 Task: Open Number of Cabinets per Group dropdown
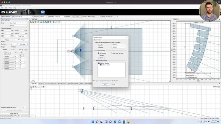pos(25,107)
